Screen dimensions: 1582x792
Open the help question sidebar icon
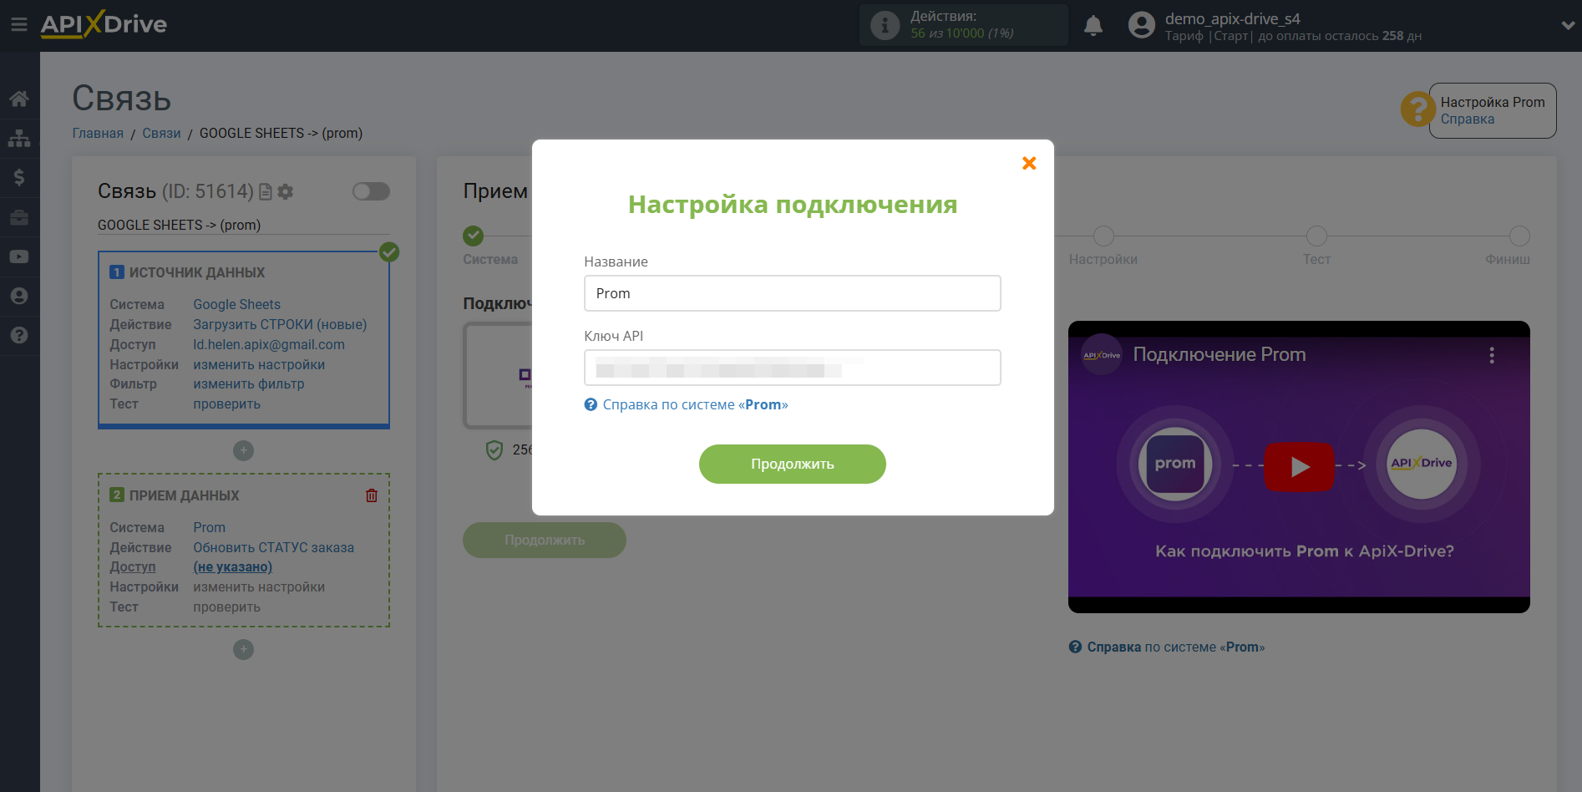[x=19, y=335]
